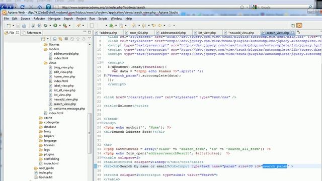Click the External Tools run icon
Viewport: 322px width, 181px height.
pyautogui.click(x=65, y=26)
